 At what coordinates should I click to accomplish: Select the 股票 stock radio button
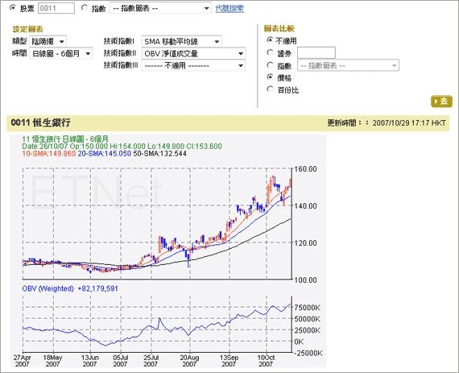click(13, 8)
